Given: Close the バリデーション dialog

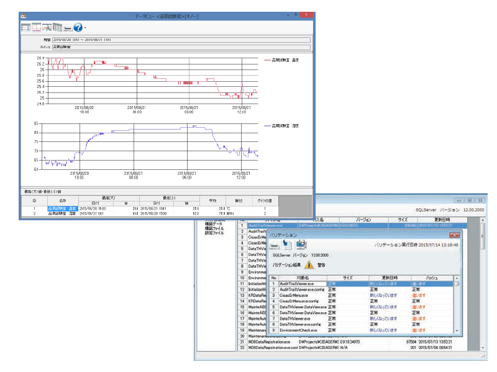Looking at the screenshot, I should point(454,235).
